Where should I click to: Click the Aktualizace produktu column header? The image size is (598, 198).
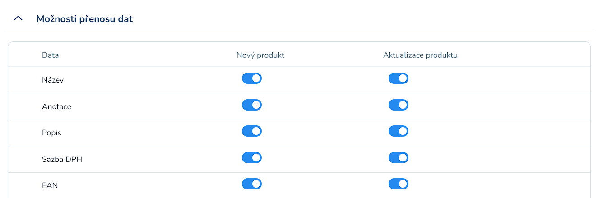421,55
